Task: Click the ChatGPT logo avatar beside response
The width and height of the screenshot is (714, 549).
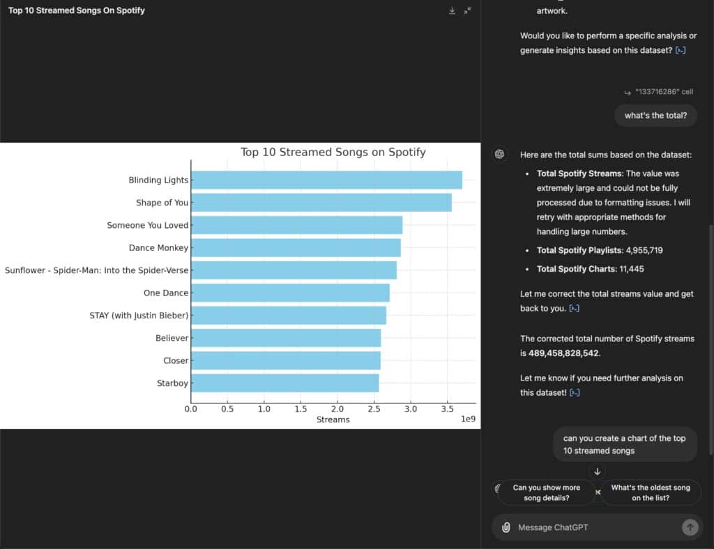Action: click(499, 155)
